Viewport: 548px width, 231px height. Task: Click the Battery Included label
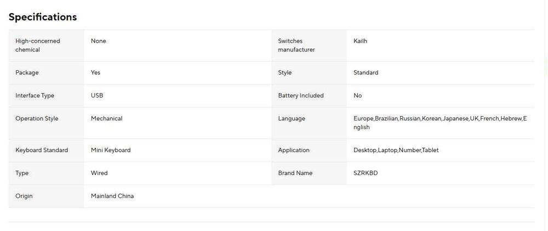(x=301, y=96)
